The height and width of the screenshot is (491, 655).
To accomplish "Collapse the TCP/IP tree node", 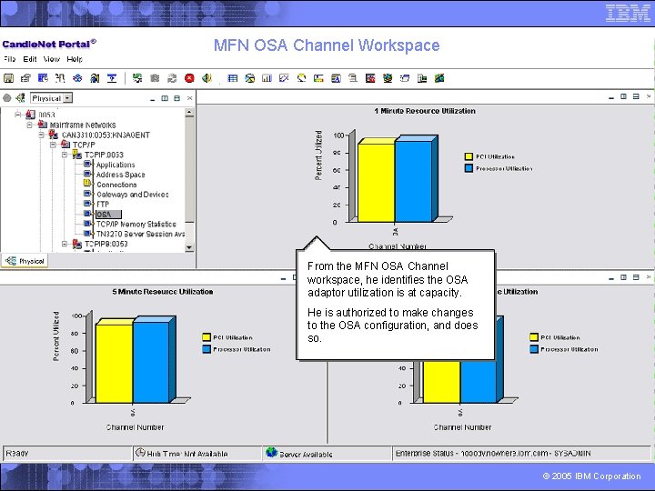I will pyautogui.click(x=53, y=145).
